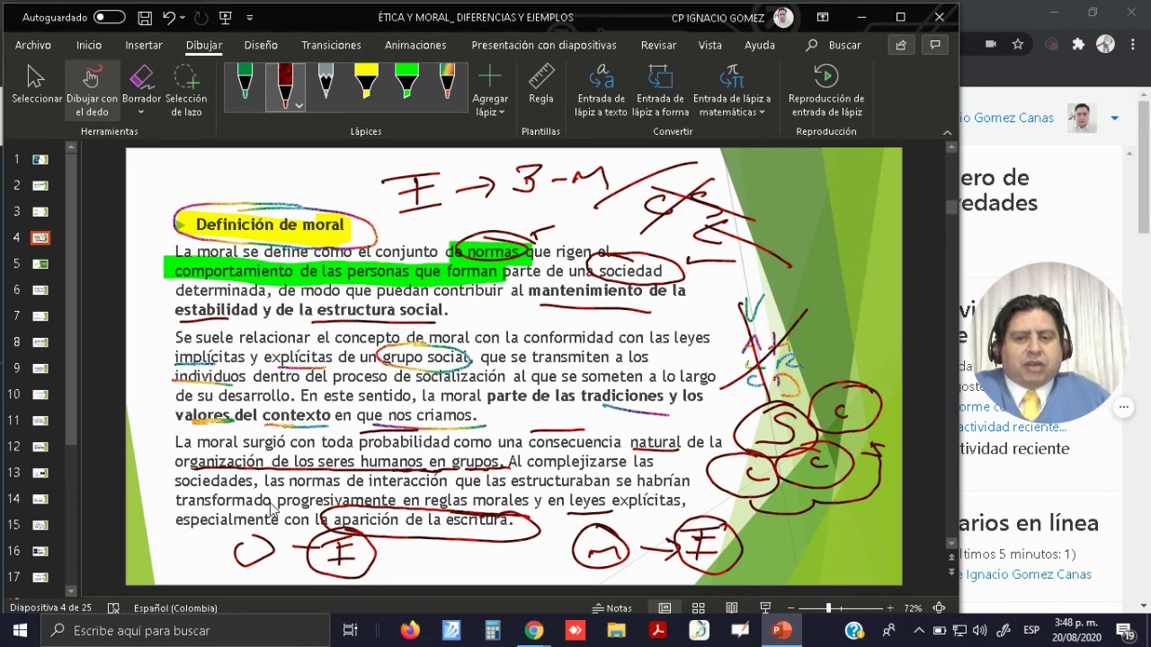The height and width of the screenshot is (647, 1151).
Task: Start slideshow from quick access toolbar
Action: coord(225,17)
